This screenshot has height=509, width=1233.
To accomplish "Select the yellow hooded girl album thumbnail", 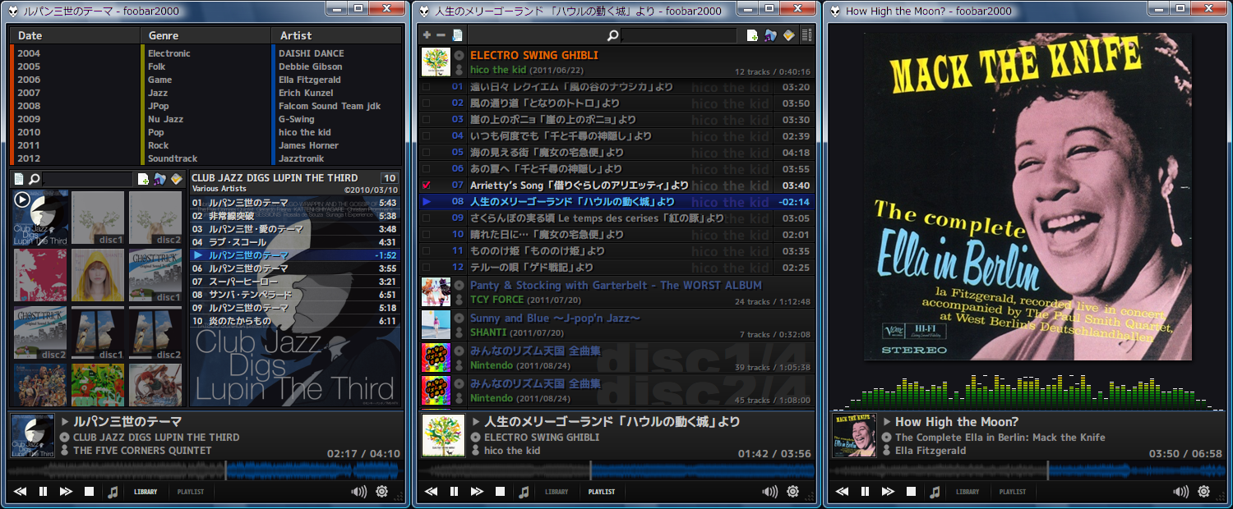I will 98,275.
